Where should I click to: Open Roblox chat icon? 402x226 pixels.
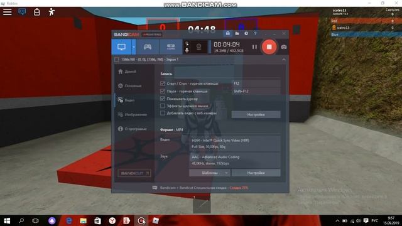tap(22, 12)
